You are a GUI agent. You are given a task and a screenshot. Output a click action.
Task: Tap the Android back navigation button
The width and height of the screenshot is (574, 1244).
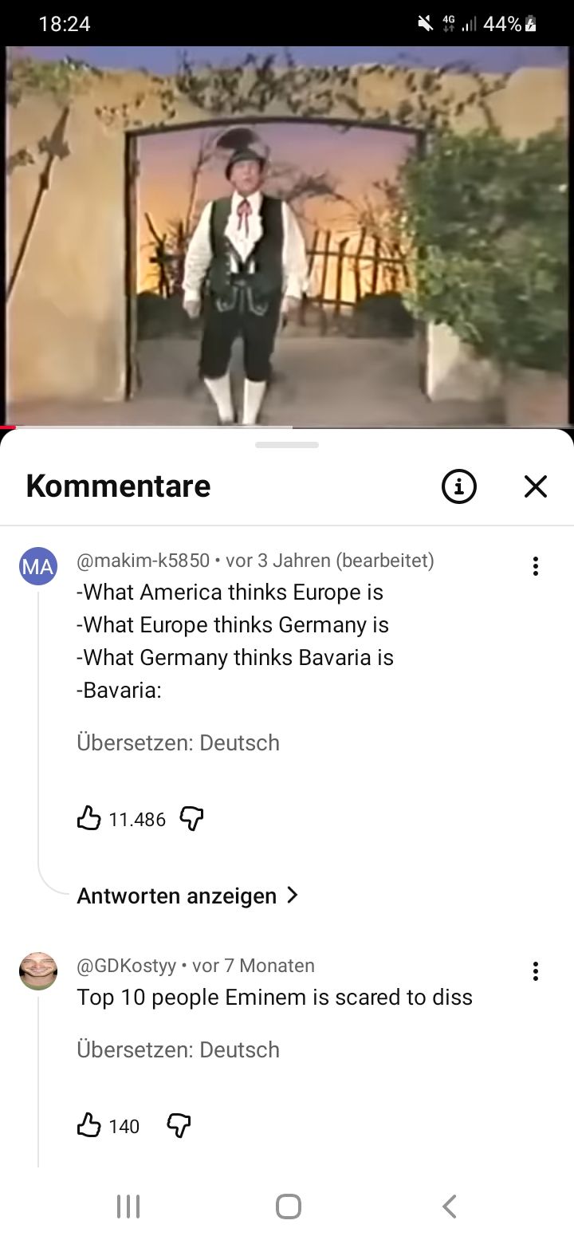450,1206
